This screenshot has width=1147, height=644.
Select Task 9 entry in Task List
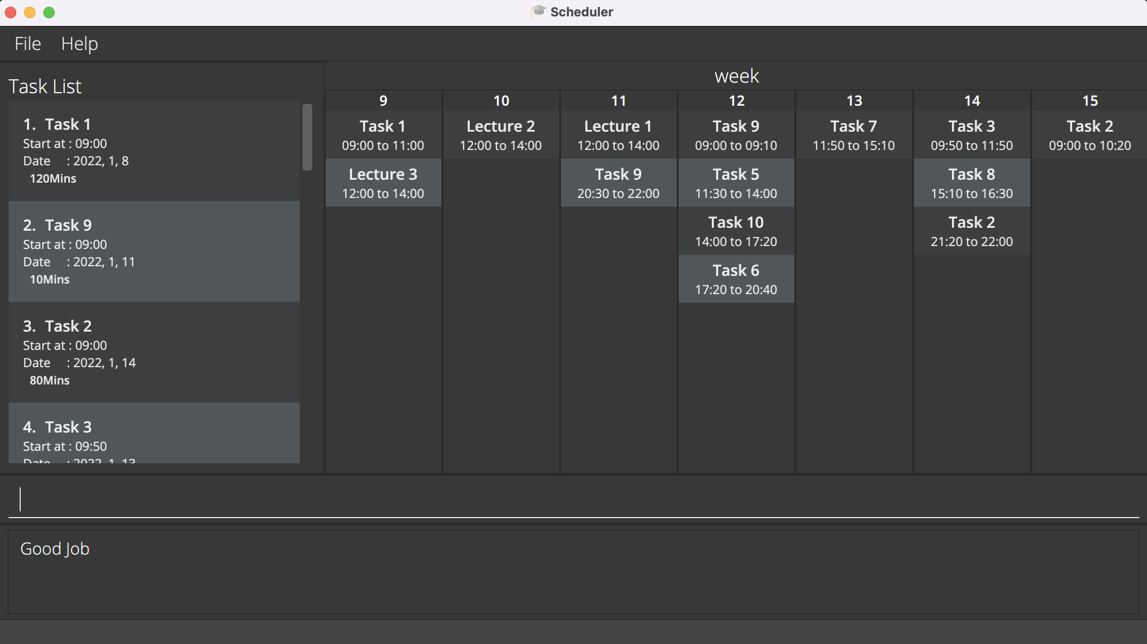154,251
